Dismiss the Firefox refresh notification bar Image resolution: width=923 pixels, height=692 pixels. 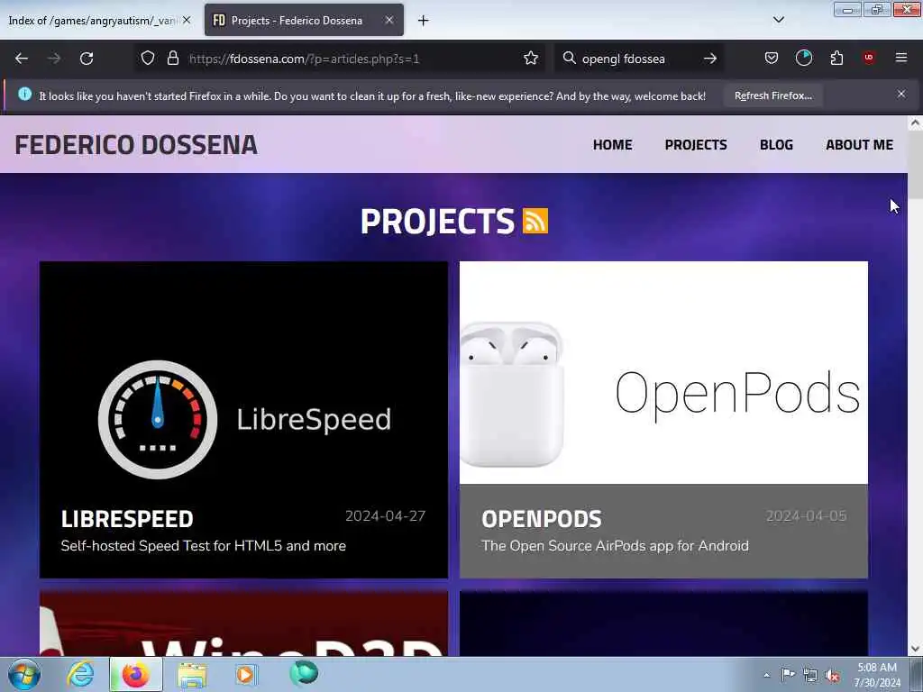coord(901,94)
